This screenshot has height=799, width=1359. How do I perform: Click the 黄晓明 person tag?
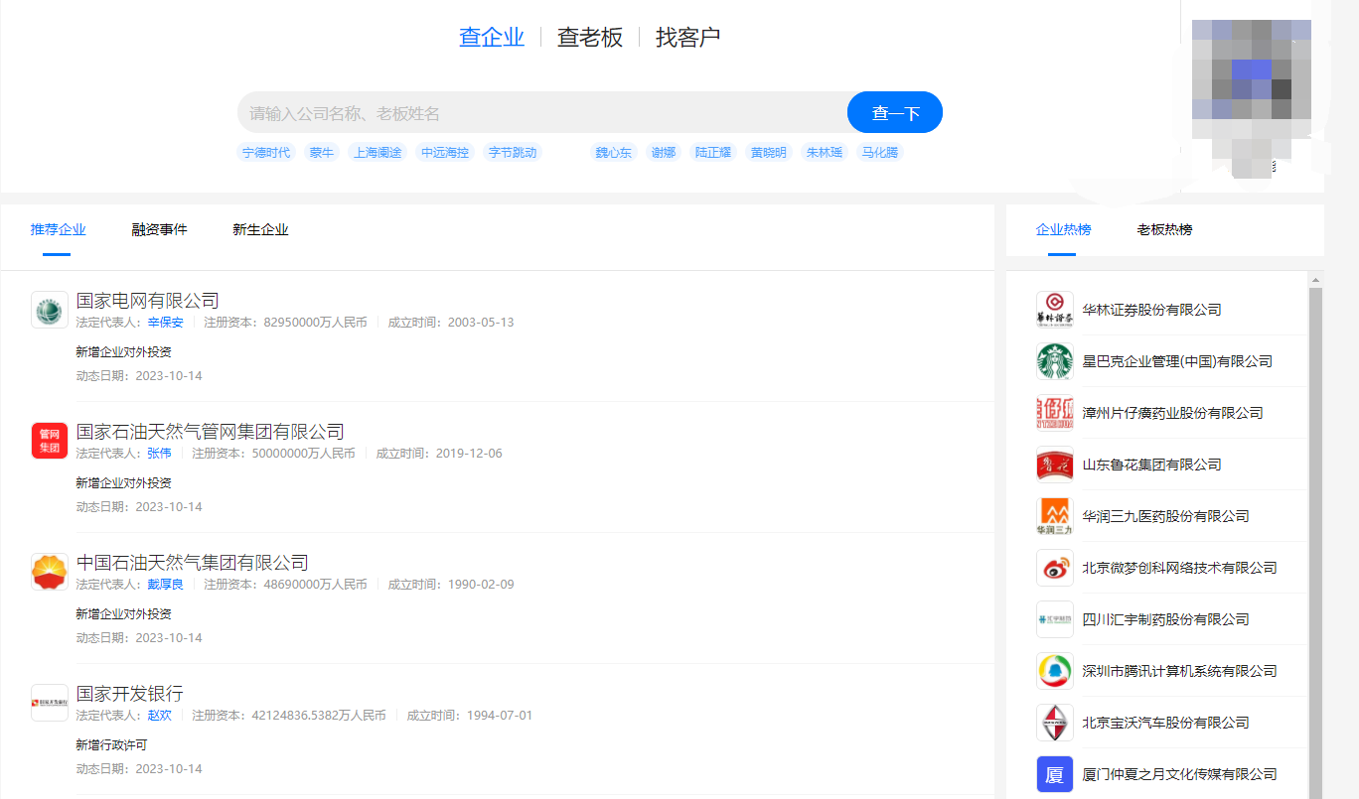point(769,153)
